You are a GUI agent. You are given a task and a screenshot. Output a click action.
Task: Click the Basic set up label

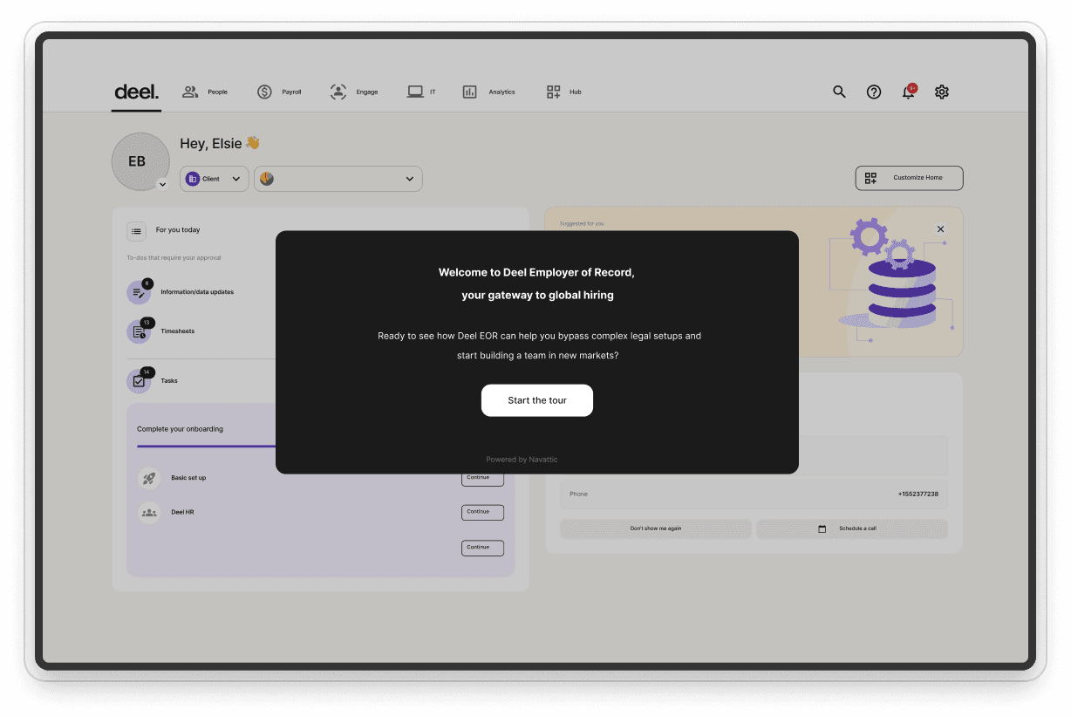click(x=188, y=478)
